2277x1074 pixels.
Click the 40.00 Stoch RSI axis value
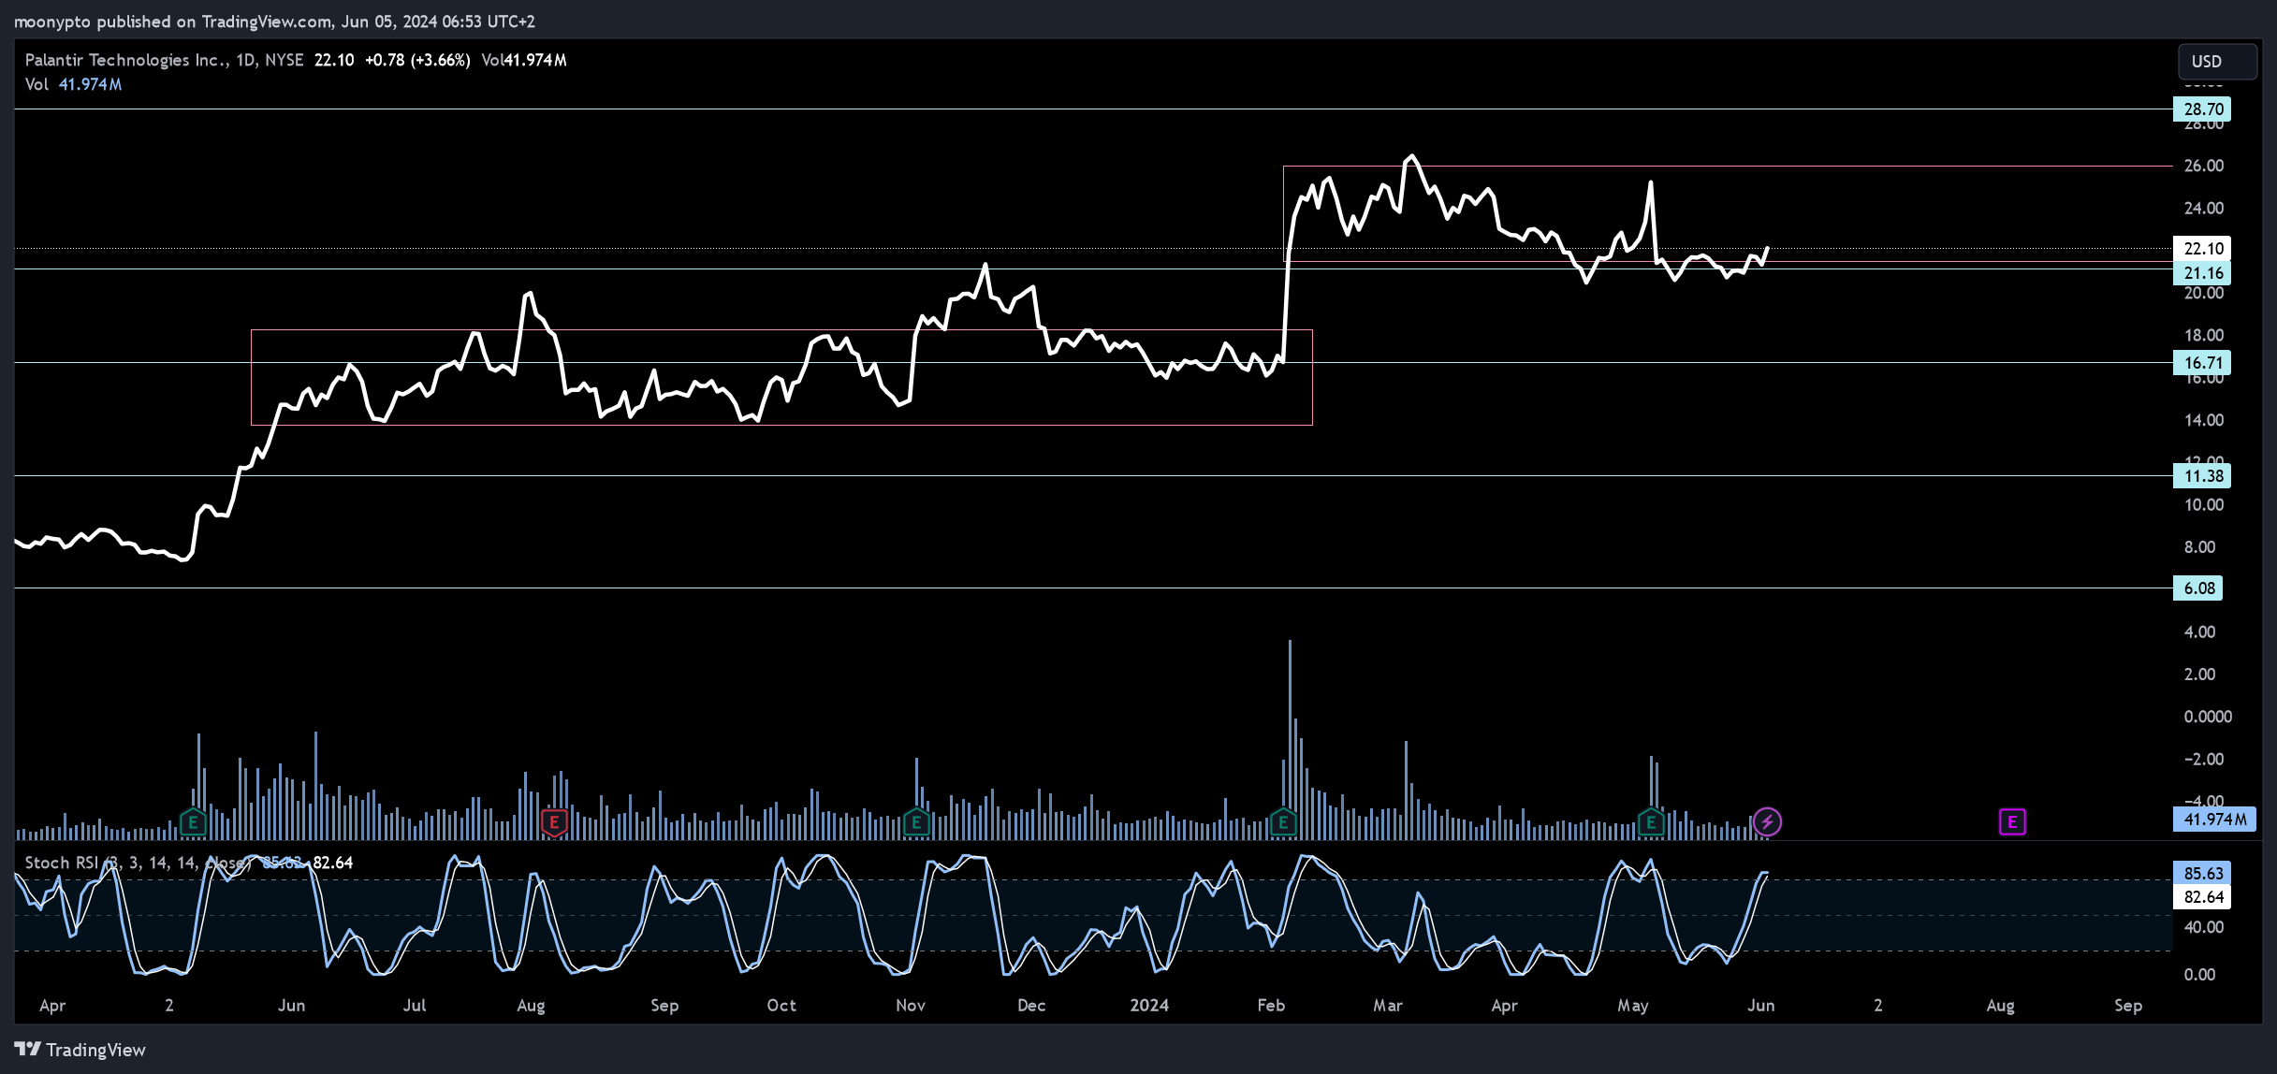coord(2203,927)
